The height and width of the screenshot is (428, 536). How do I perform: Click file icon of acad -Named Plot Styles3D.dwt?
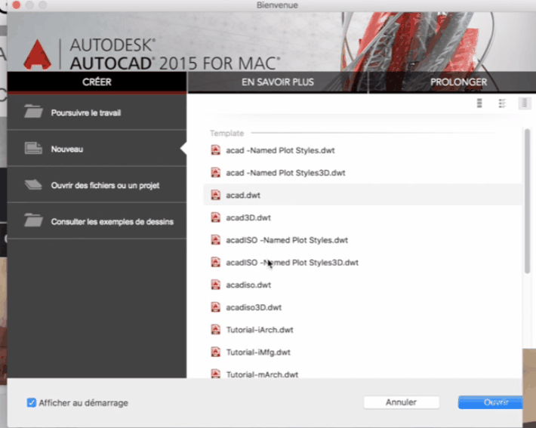coord(215,172)
